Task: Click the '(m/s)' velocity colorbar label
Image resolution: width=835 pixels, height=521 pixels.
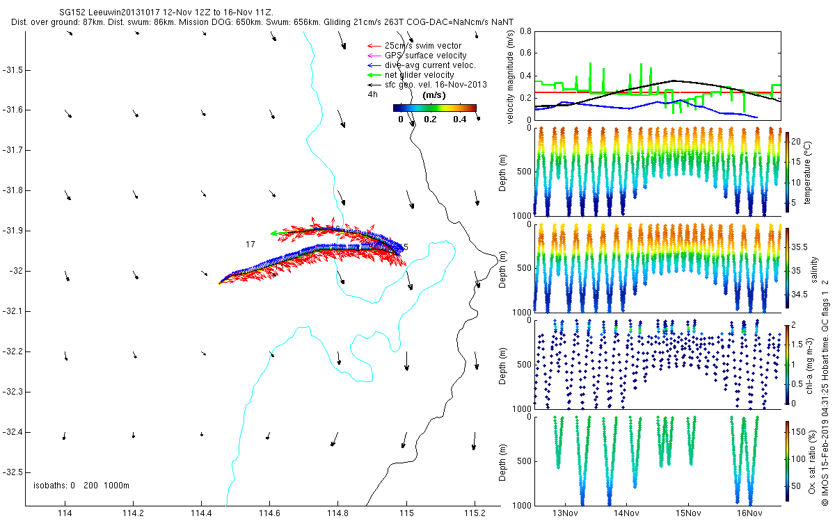Action: click(435, 95)
